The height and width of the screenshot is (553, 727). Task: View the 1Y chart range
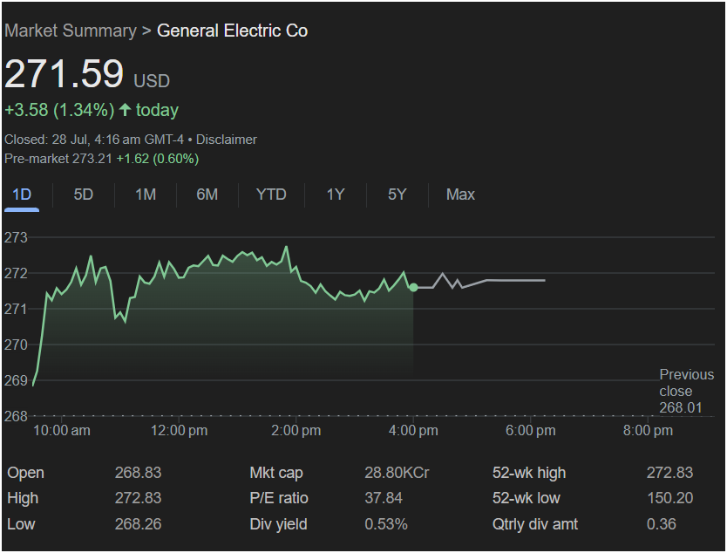click(336, 195)
